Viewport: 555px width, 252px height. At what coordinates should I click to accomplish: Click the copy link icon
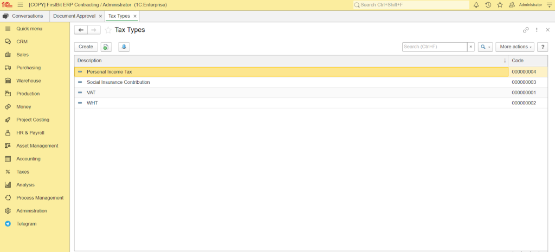525,30
